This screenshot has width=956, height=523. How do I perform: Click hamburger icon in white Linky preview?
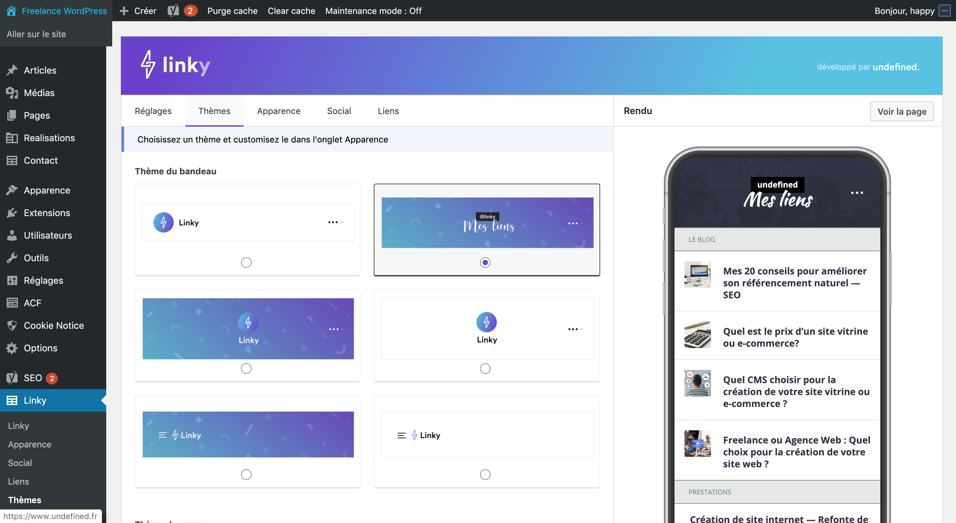point(402,435)
